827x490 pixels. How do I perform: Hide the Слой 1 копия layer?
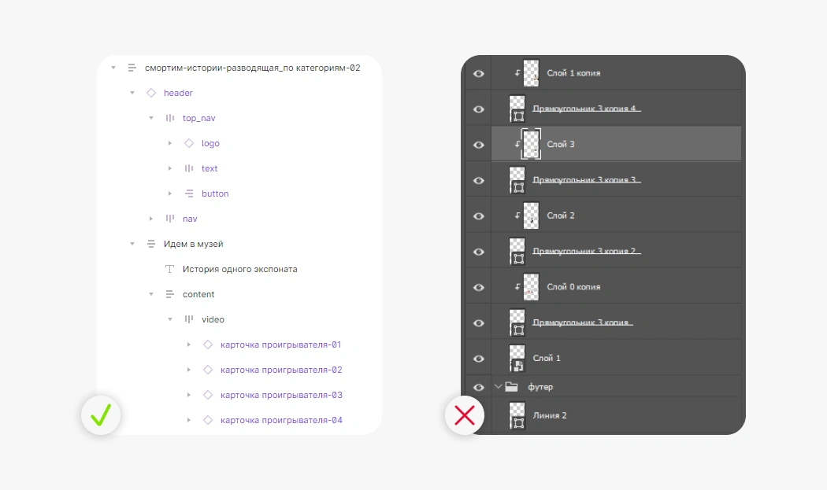478,74
